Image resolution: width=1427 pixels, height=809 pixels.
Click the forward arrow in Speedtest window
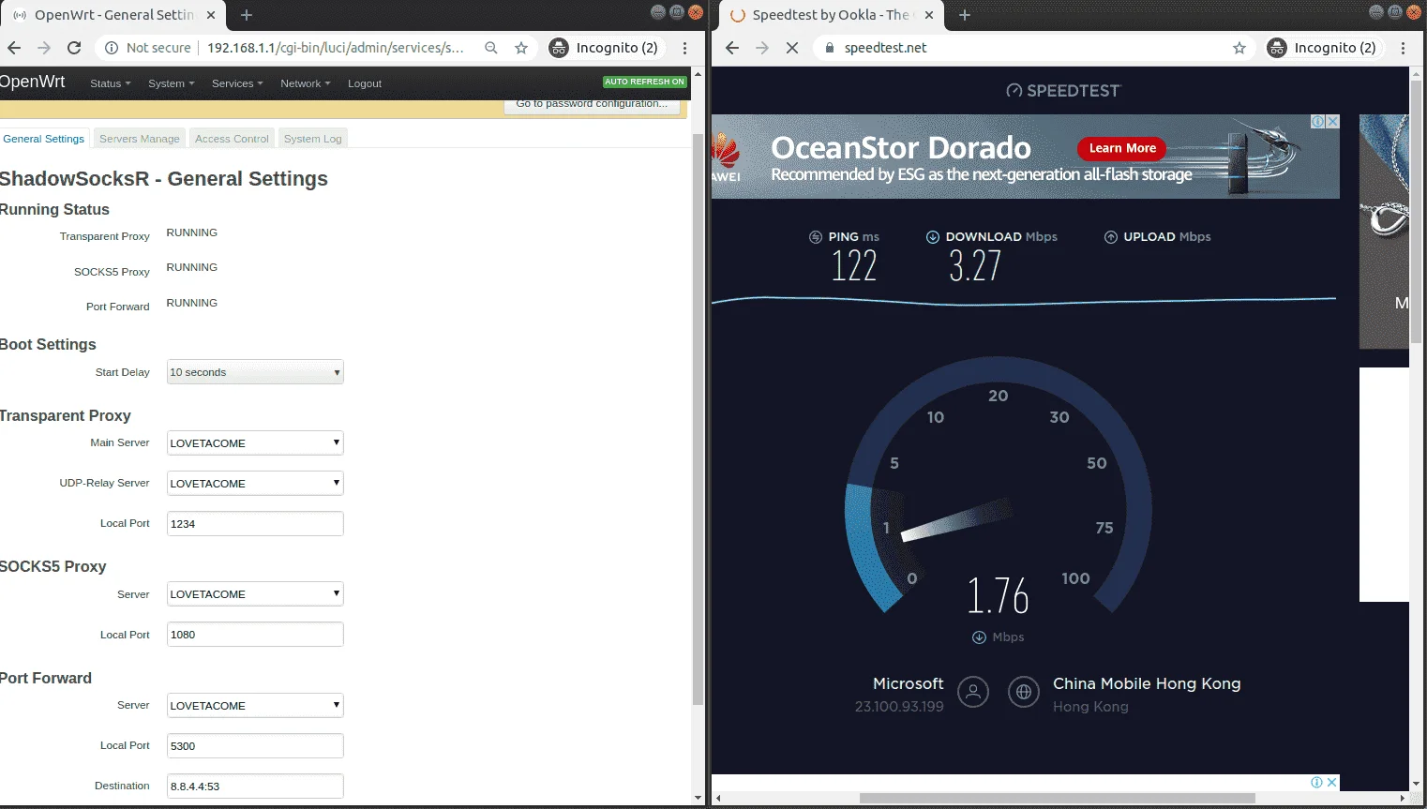[x=762, y=48]
